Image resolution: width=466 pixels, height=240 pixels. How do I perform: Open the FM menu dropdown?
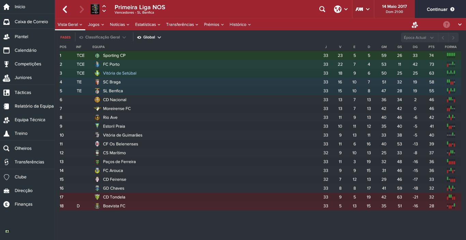tap(362, 10)
